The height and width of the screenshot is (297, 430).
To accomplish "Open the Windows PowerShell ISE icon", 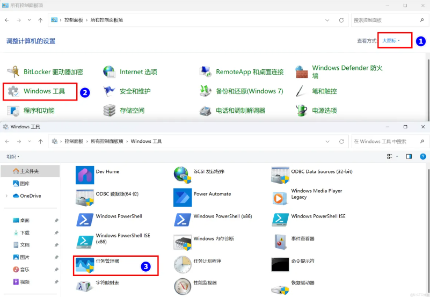I will point(309,220).
